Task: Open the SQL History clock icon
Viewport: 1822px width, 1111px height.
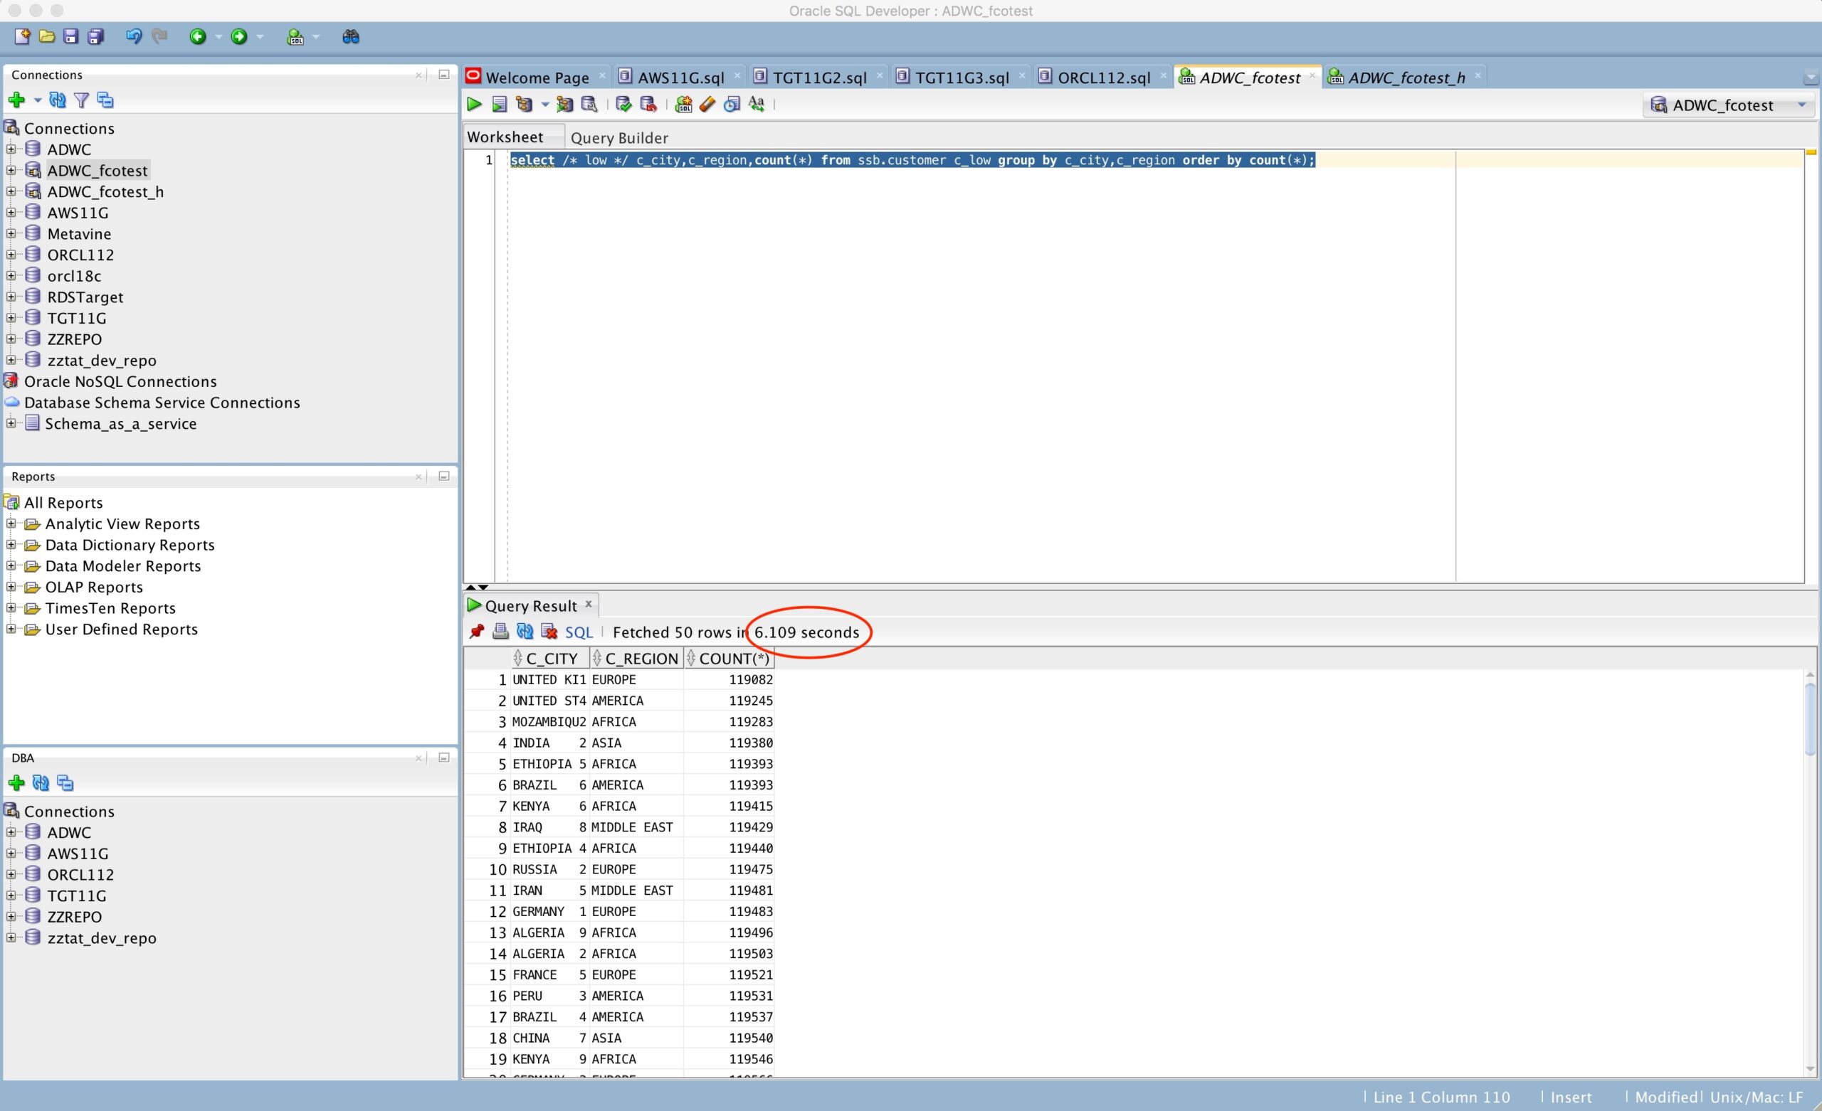Action: pyautogui.click(x=732, y=105)
